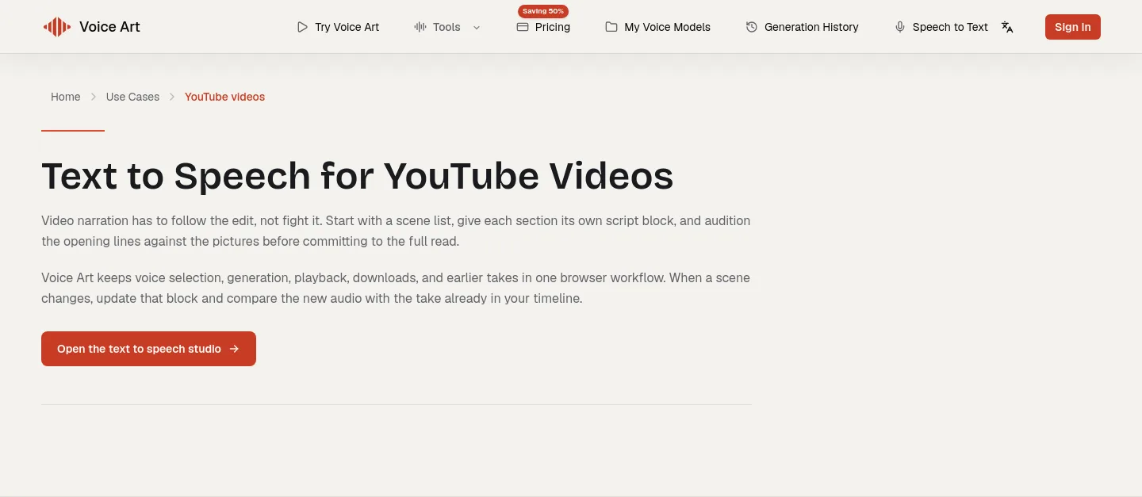Click the paragraph starting 'Voice Art keeps voice selection'
1142x497 pixels.
396,289
